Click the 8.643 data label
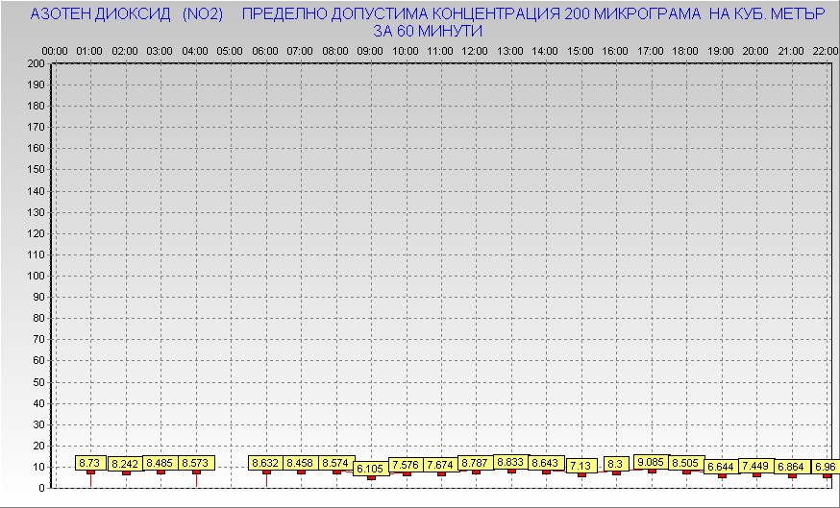The width and height of the screenshot is (840, 508). coord(547,463)
